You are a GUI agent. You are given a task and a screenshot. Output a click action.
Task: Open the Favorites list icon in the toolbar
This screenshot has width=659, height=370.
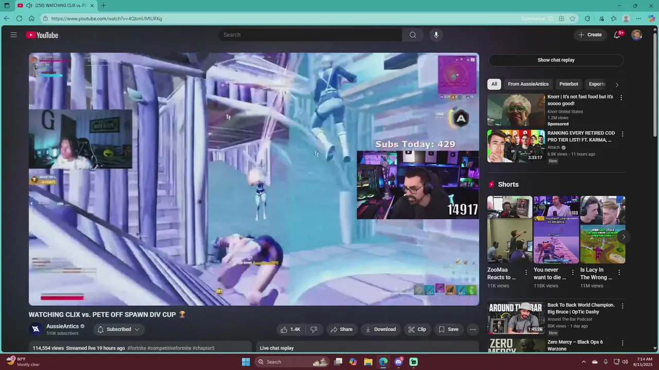click(614, 18)
